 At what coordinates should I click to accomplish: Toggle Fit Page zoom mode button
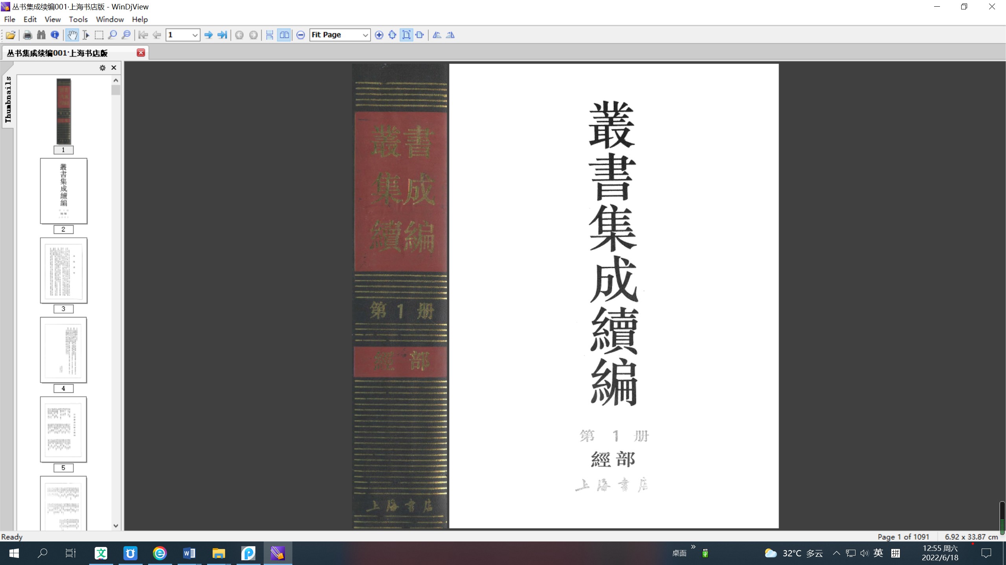406,35
